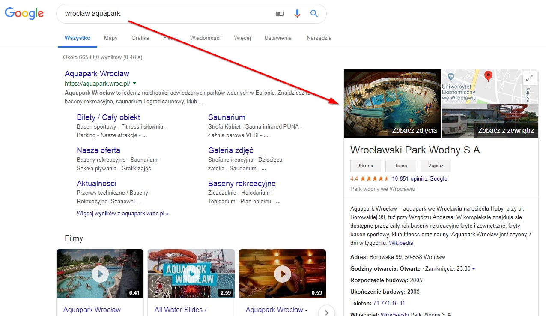This screenshot has height=316, width=546.
Task: Open the Galeria zdjęć sitelink
Action: [231, 150]
